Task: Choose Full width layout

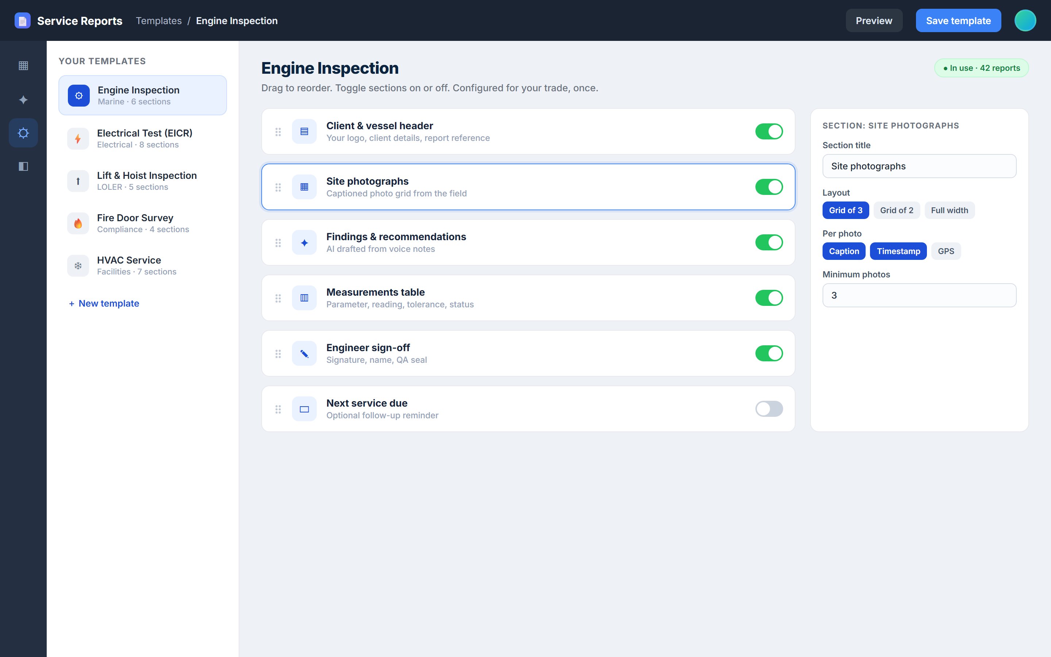Action: pyautogui.click(x=950, y=210)
